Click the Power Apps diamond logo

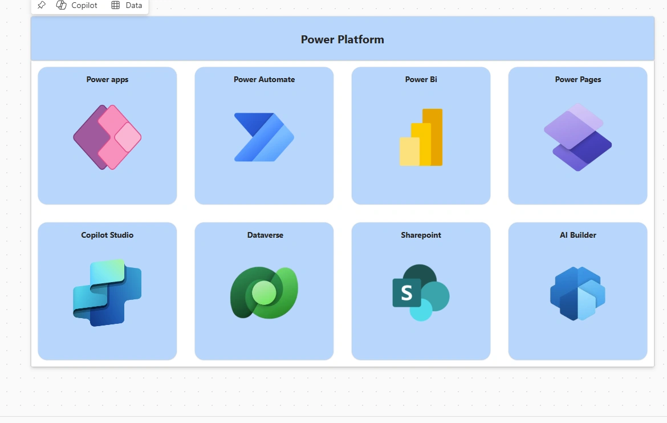tap(107, 137)
